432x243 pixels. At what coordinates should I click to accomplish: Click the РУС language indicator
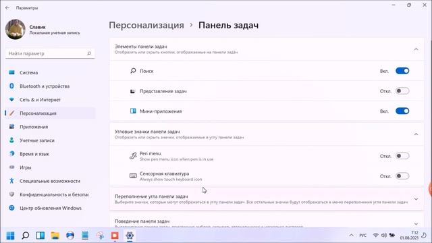click(x=363, y=236)
